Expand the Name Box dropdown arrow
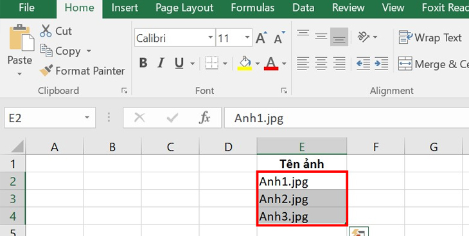The width and height of the screenshot is (469, 236). coord(87,118)
